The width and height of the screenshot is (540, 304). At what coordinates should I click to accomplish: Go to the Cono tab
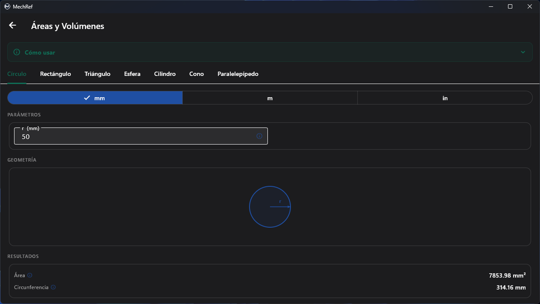[x=197, y=74]
